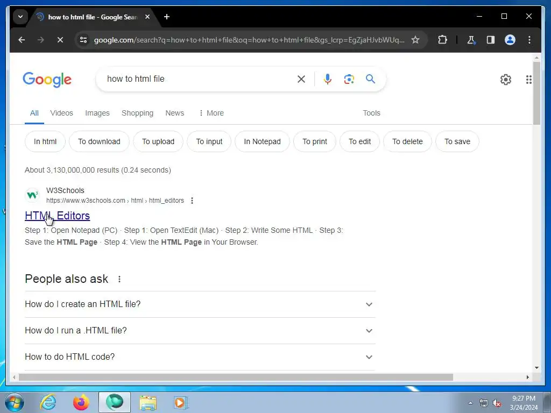Image resolution: width=551 pixels, height=413 pixels.
Task: Select the 'In Notepad' filter chip
Action: click(x=262, y=141)
